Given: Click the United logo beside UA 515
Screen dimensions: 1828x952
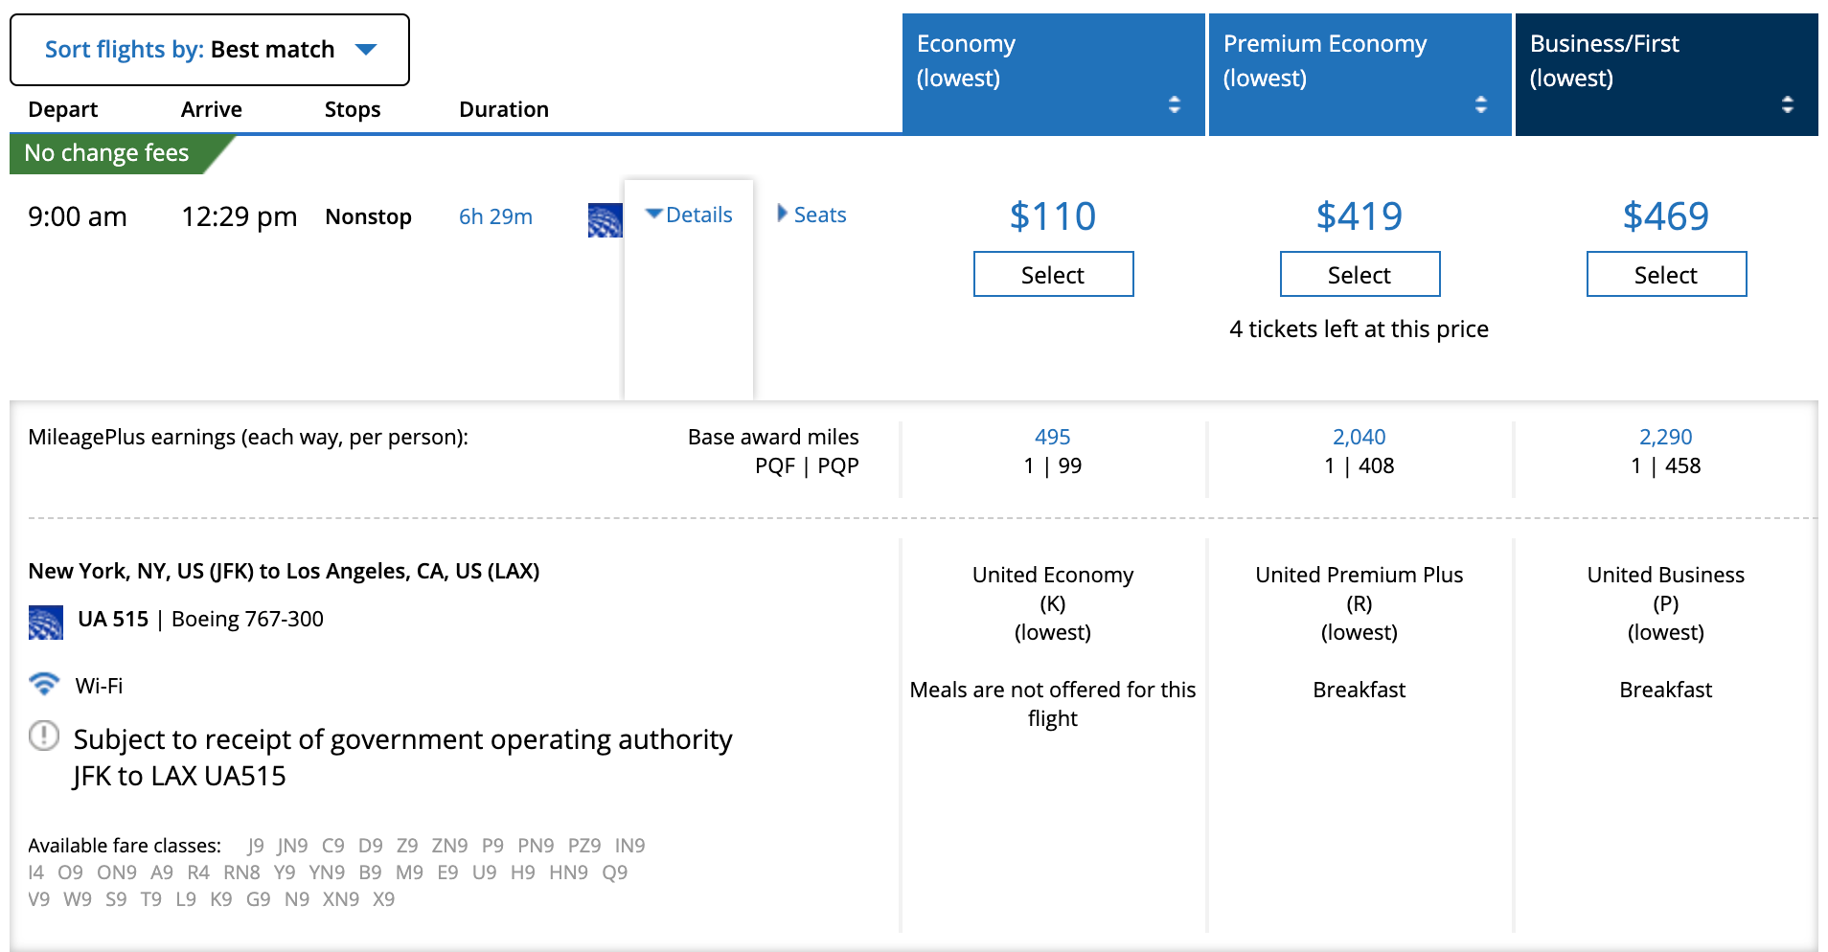Looking at the screenshot, I should (46, 623).
